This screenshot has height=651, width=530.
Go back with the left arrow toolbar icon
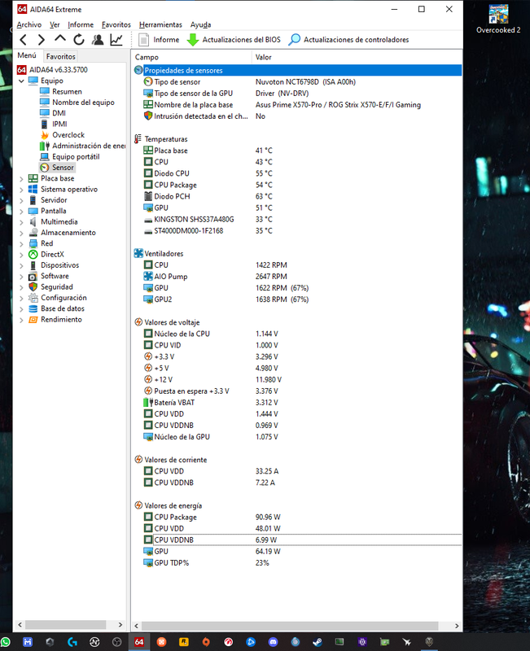pos(24,40)
